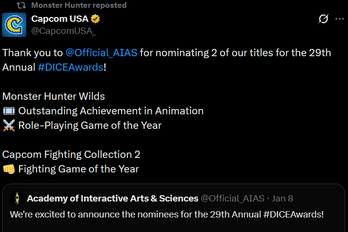The image size is (348, 232).
Task: Open the "Monster Hunter reposted" link
Action: click(79, 5)
